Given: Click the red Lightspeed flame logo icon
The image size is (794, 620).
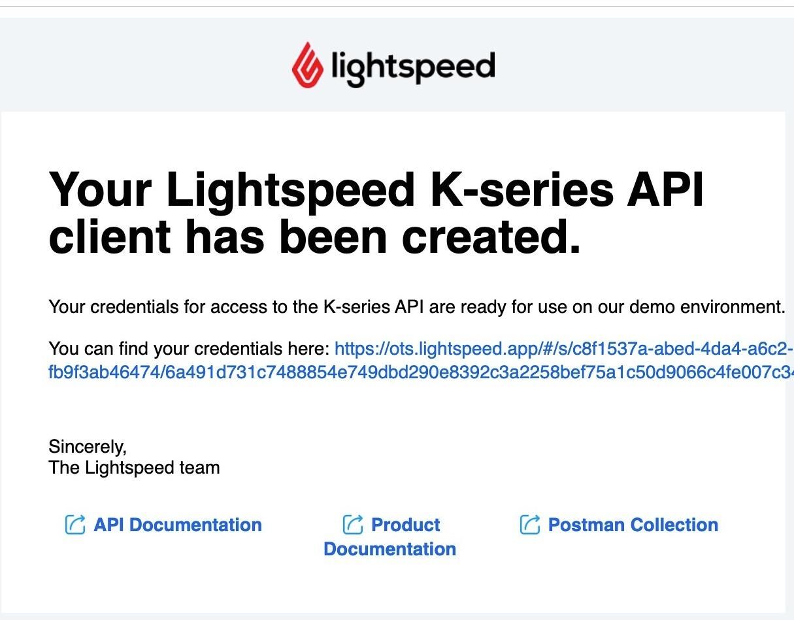Looking at the screenshot, I should click(x=308, y=65).
